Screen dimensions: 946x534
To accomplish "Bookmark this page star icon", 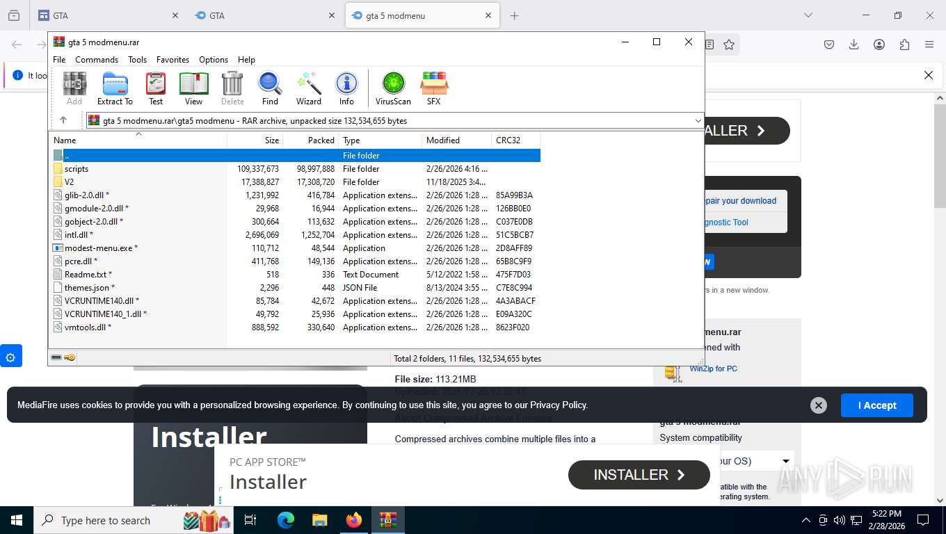I will coord(729,44).
